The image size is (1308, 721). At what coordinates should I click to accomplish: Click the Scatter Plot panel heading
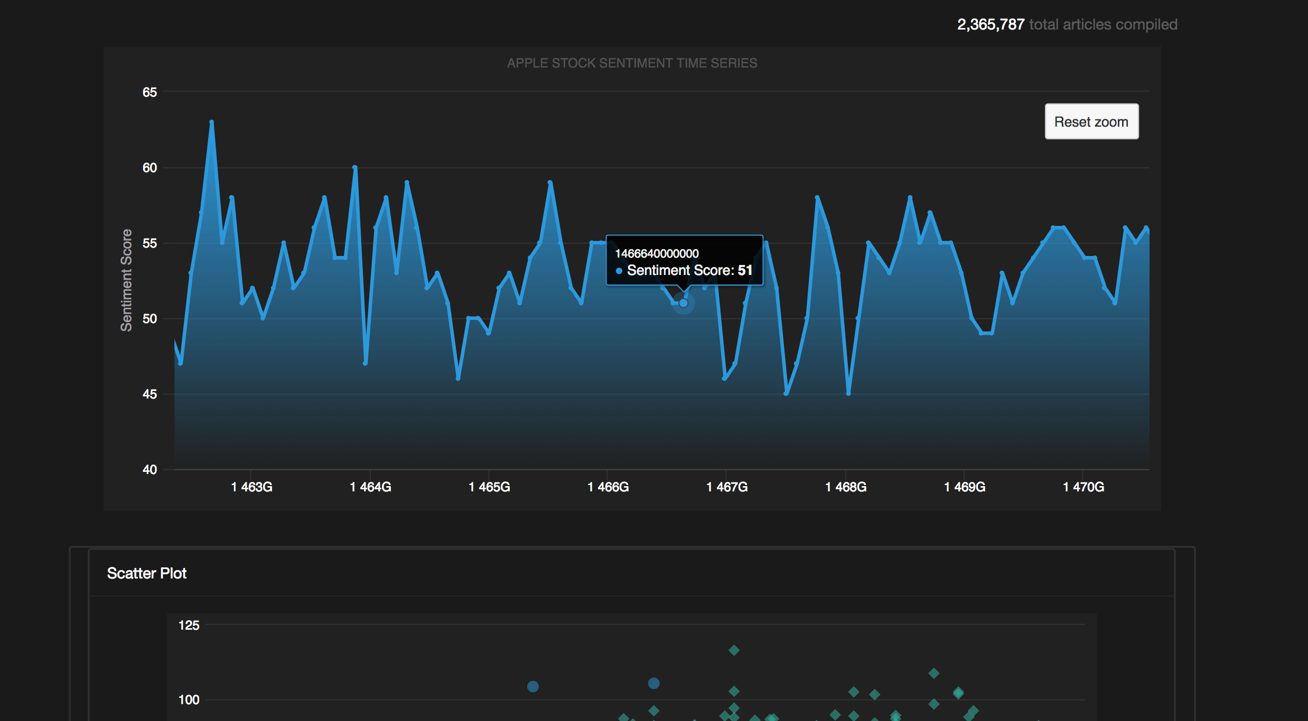pos(147,573)
